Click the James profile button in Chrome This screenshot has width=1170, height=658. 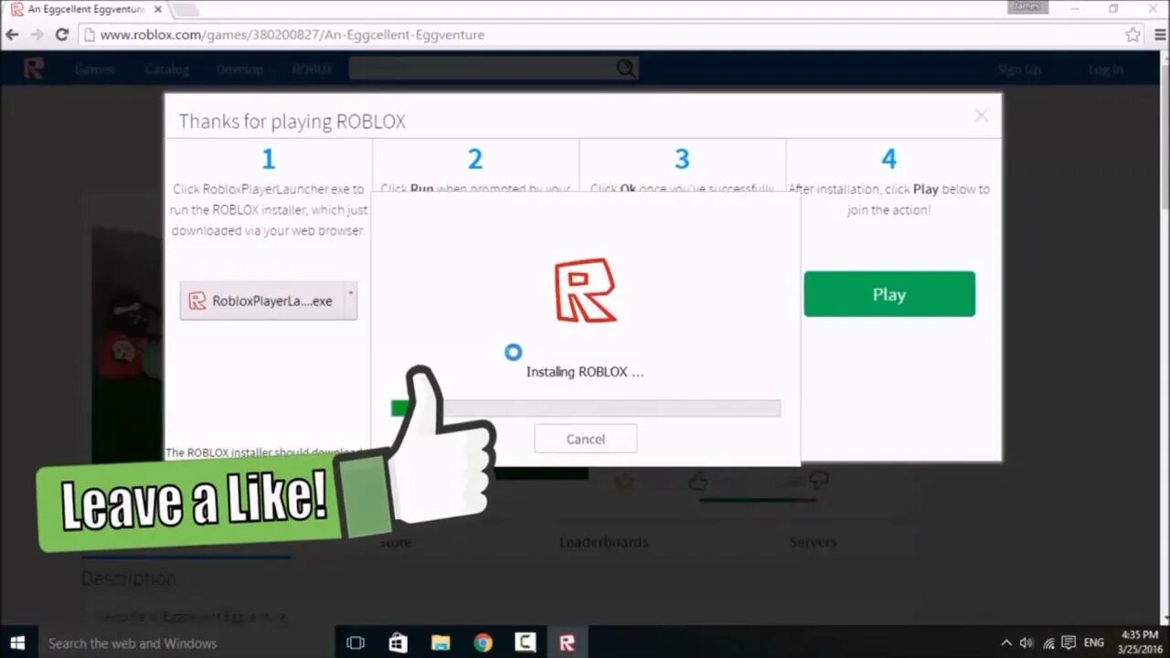pyautogui.click(x=1027, y=7)
